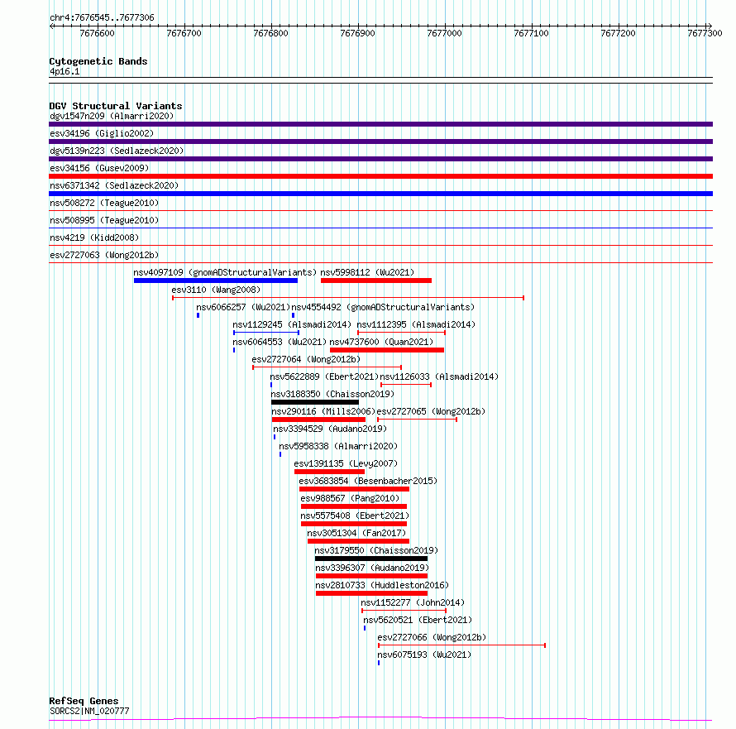
Task: Click the black bar under nsv3188350 (Chaisson2019)
Action: pyautogui.click(x=315, y=402)
